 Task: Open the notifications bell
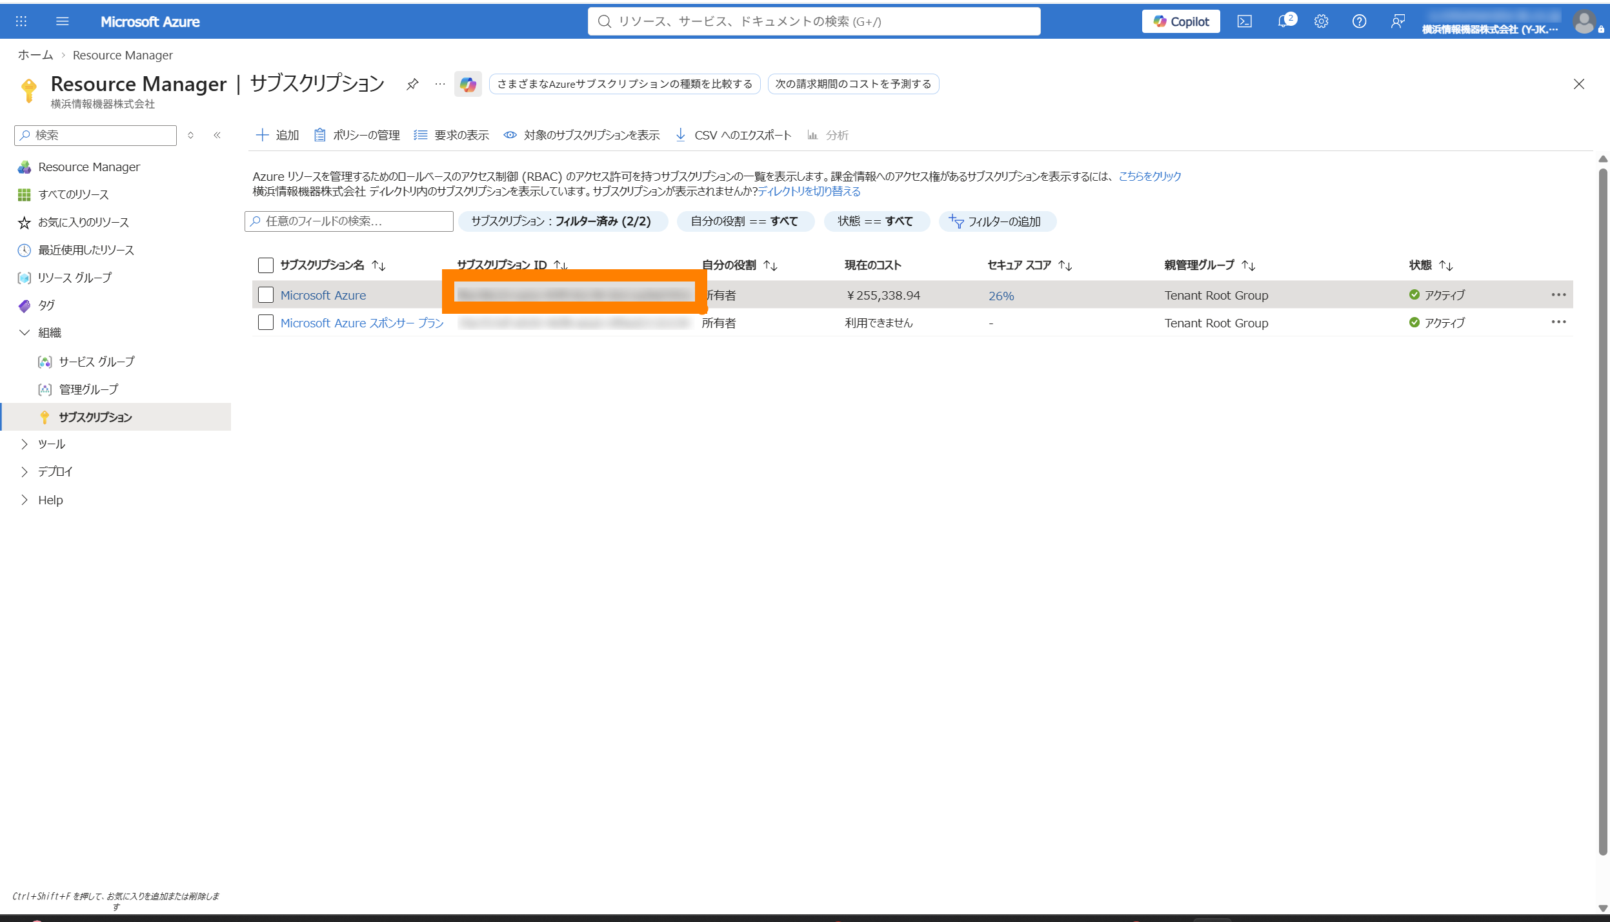[1285, 21]
